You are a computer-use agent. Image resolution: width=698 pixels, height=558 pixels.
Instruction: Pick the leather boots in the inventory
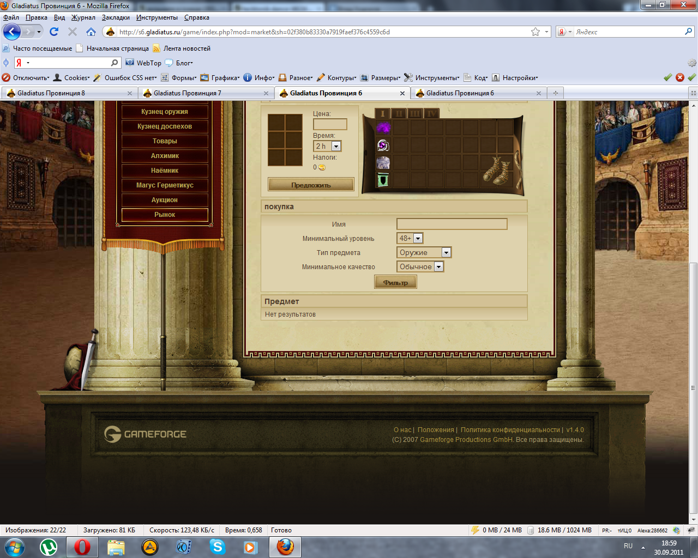click(x=497, y=171)
